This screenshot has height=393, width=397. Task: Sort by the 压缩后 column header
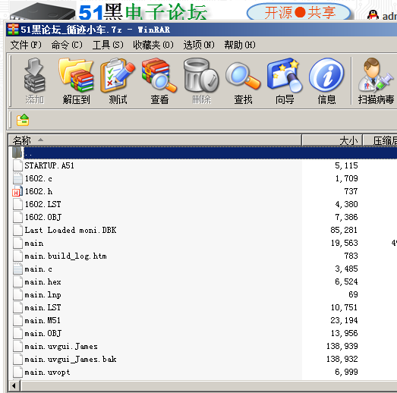coord(380,140)
